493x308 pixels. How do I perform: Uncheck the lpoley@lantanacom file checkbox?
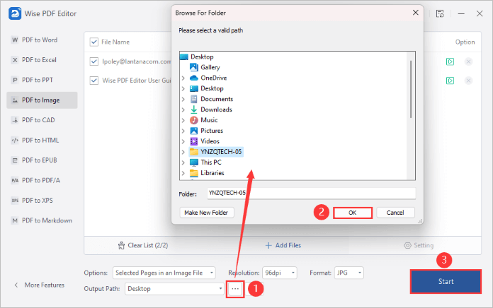(x=94, y=61)
